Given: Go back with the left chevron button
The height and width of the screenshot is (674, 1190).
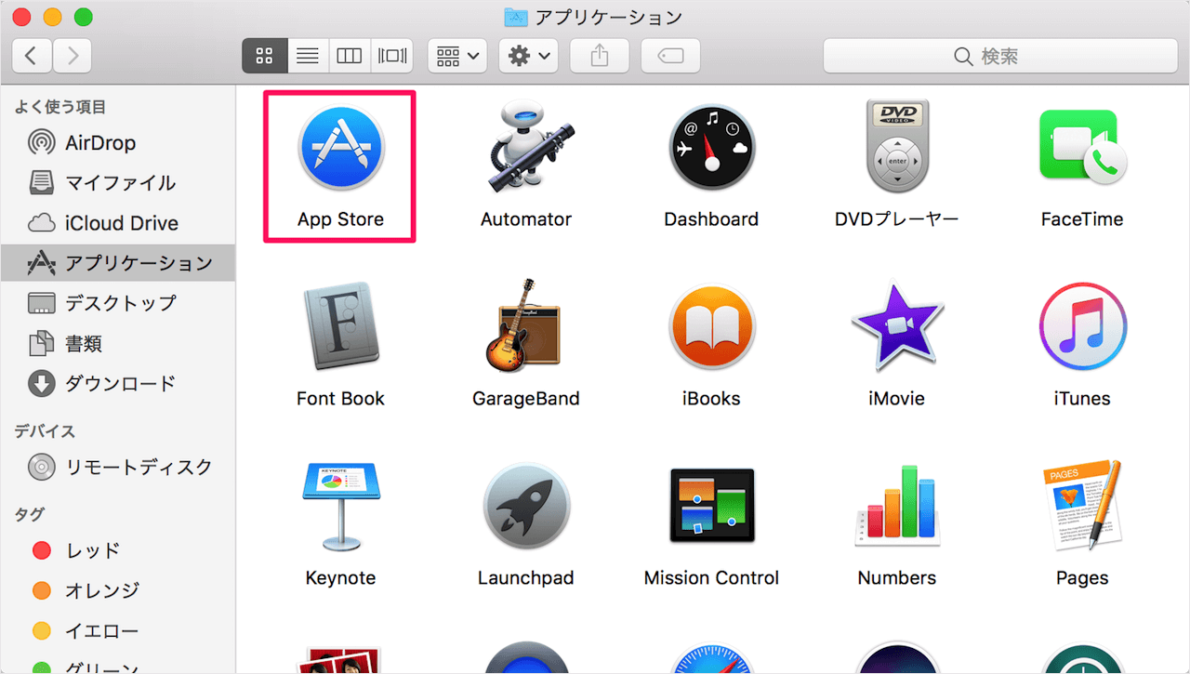Looking at the screenshot, I should (x=32, y=56).
